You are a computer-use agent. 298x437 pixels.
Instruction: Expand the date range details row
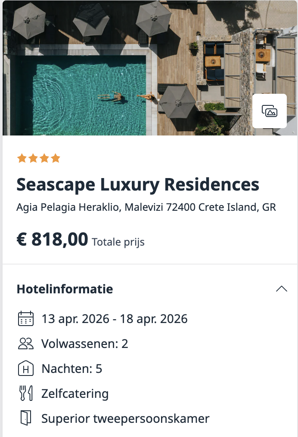114,319
